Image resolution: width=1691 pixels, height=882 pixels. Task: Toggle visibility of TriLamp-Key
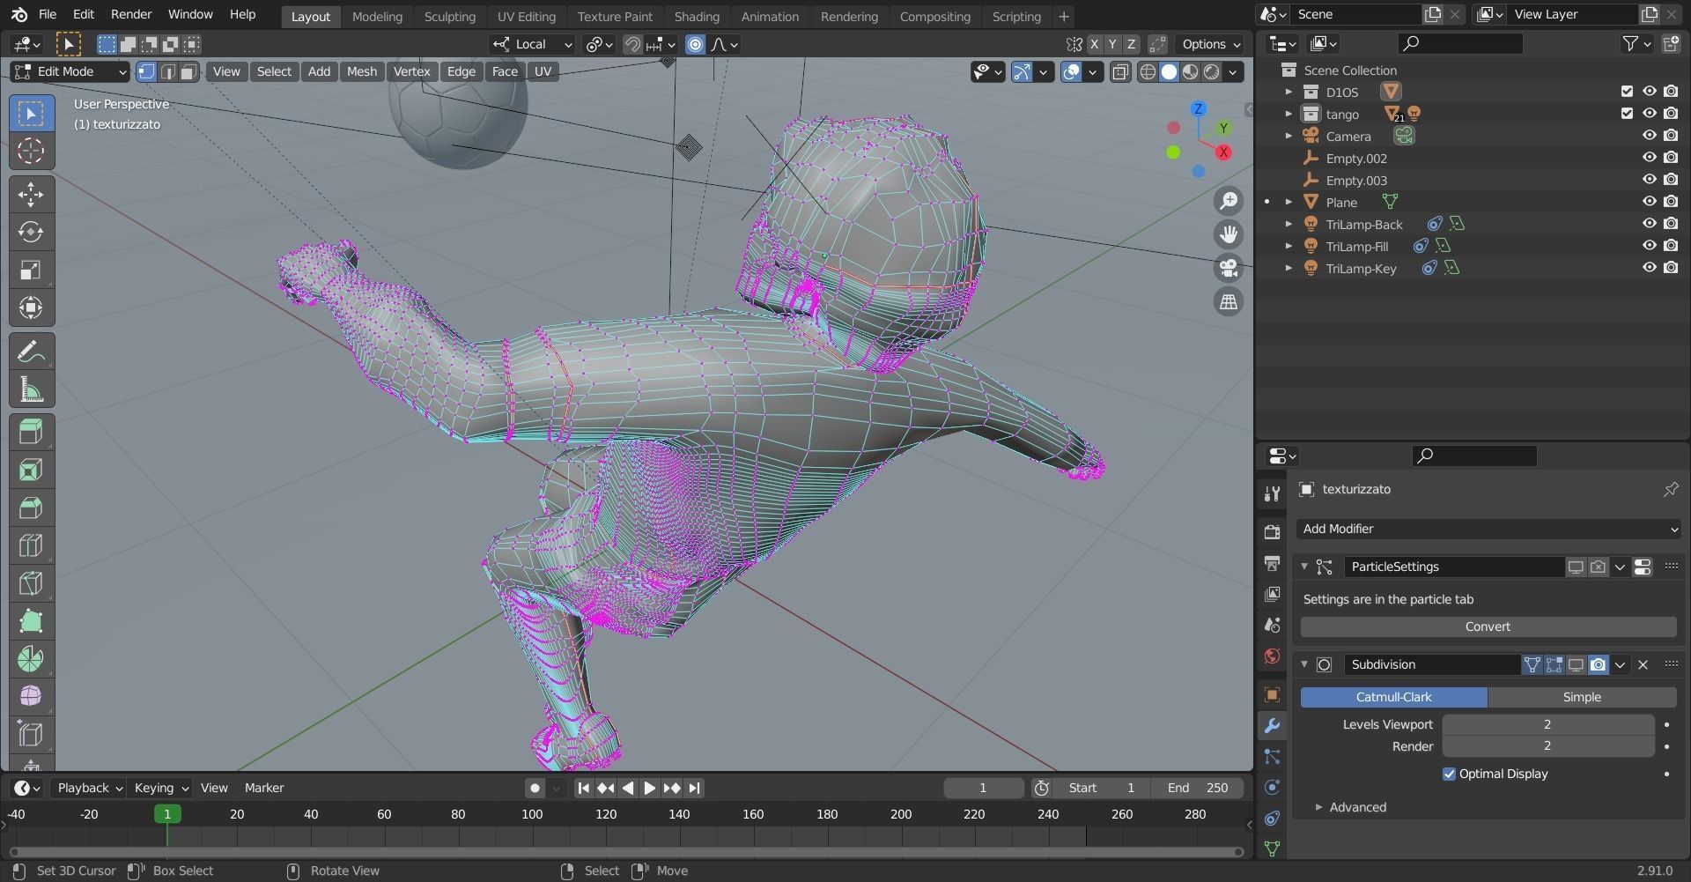pyautogui.click(x=1650, y=268)
